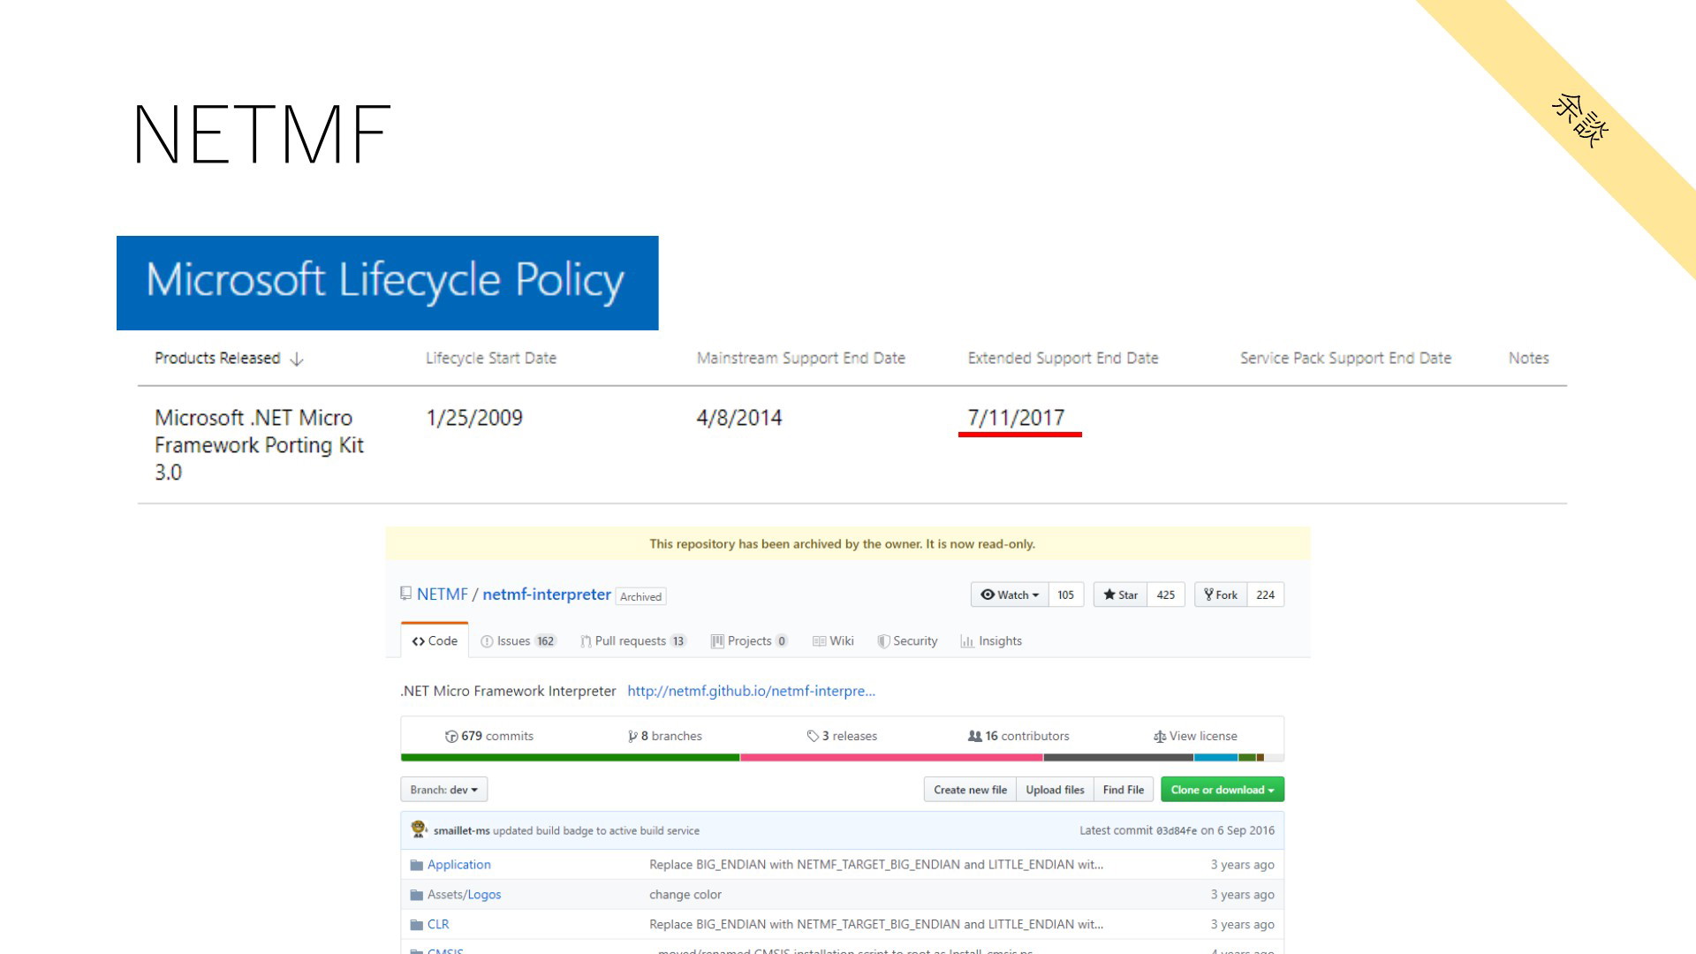
Task: Open the NETMF organization link
Action: point(443,594)
